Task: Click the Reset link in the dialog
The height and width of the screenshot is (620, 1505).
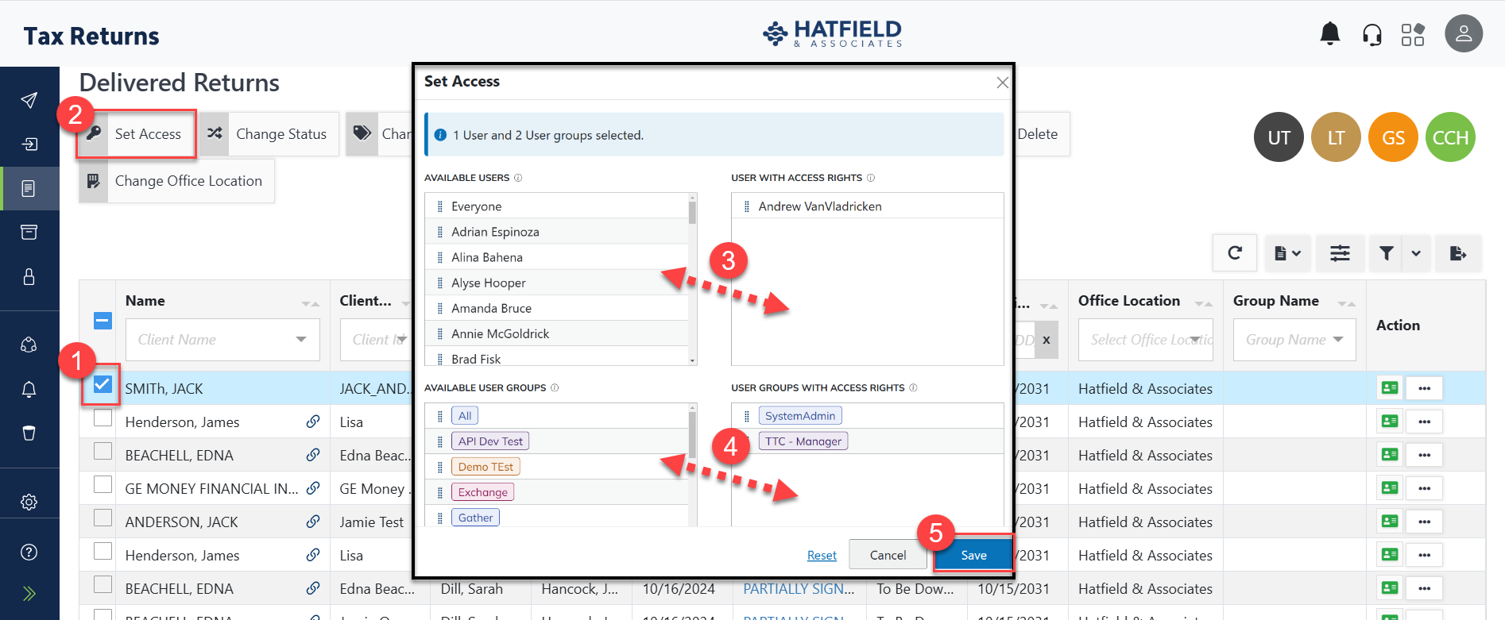Action: (822, 556)
